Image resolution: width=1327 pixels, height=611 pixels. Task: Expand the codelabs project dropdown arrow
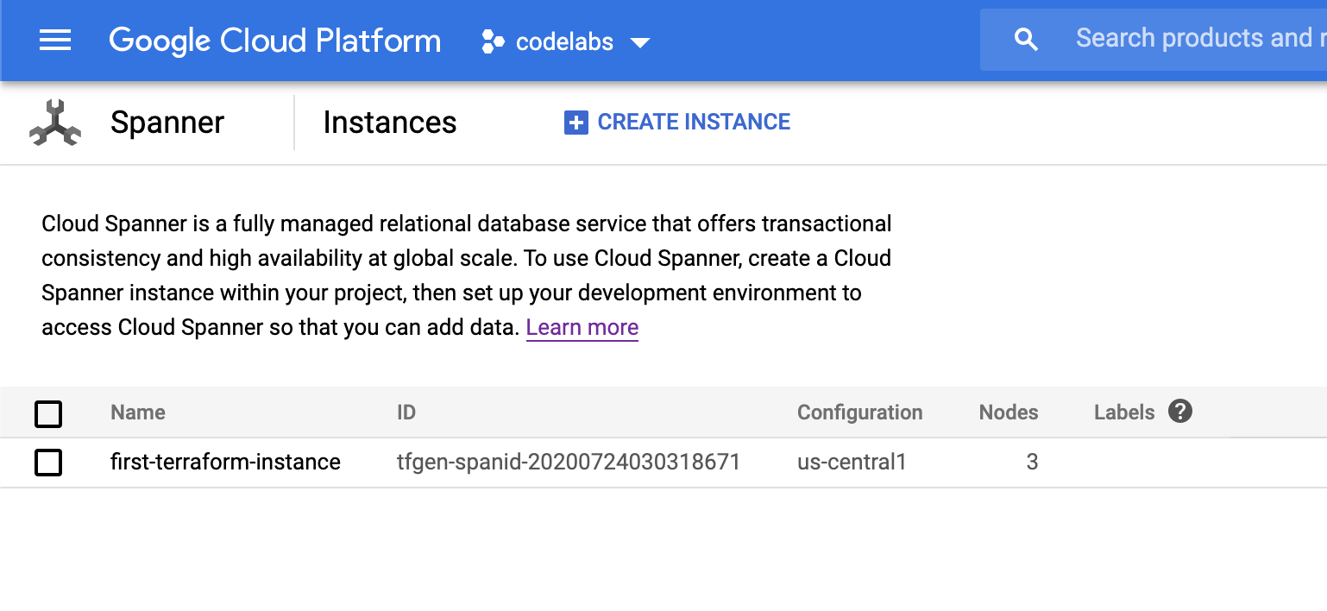pyautogui.click(x=639, y=42)
